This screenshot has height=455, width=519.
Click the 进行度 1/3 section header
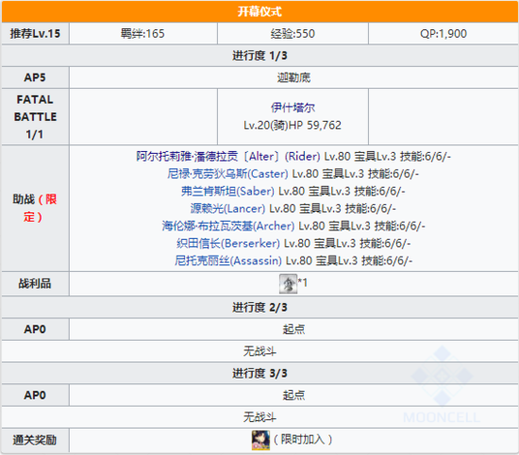click(x=259, y=56)
